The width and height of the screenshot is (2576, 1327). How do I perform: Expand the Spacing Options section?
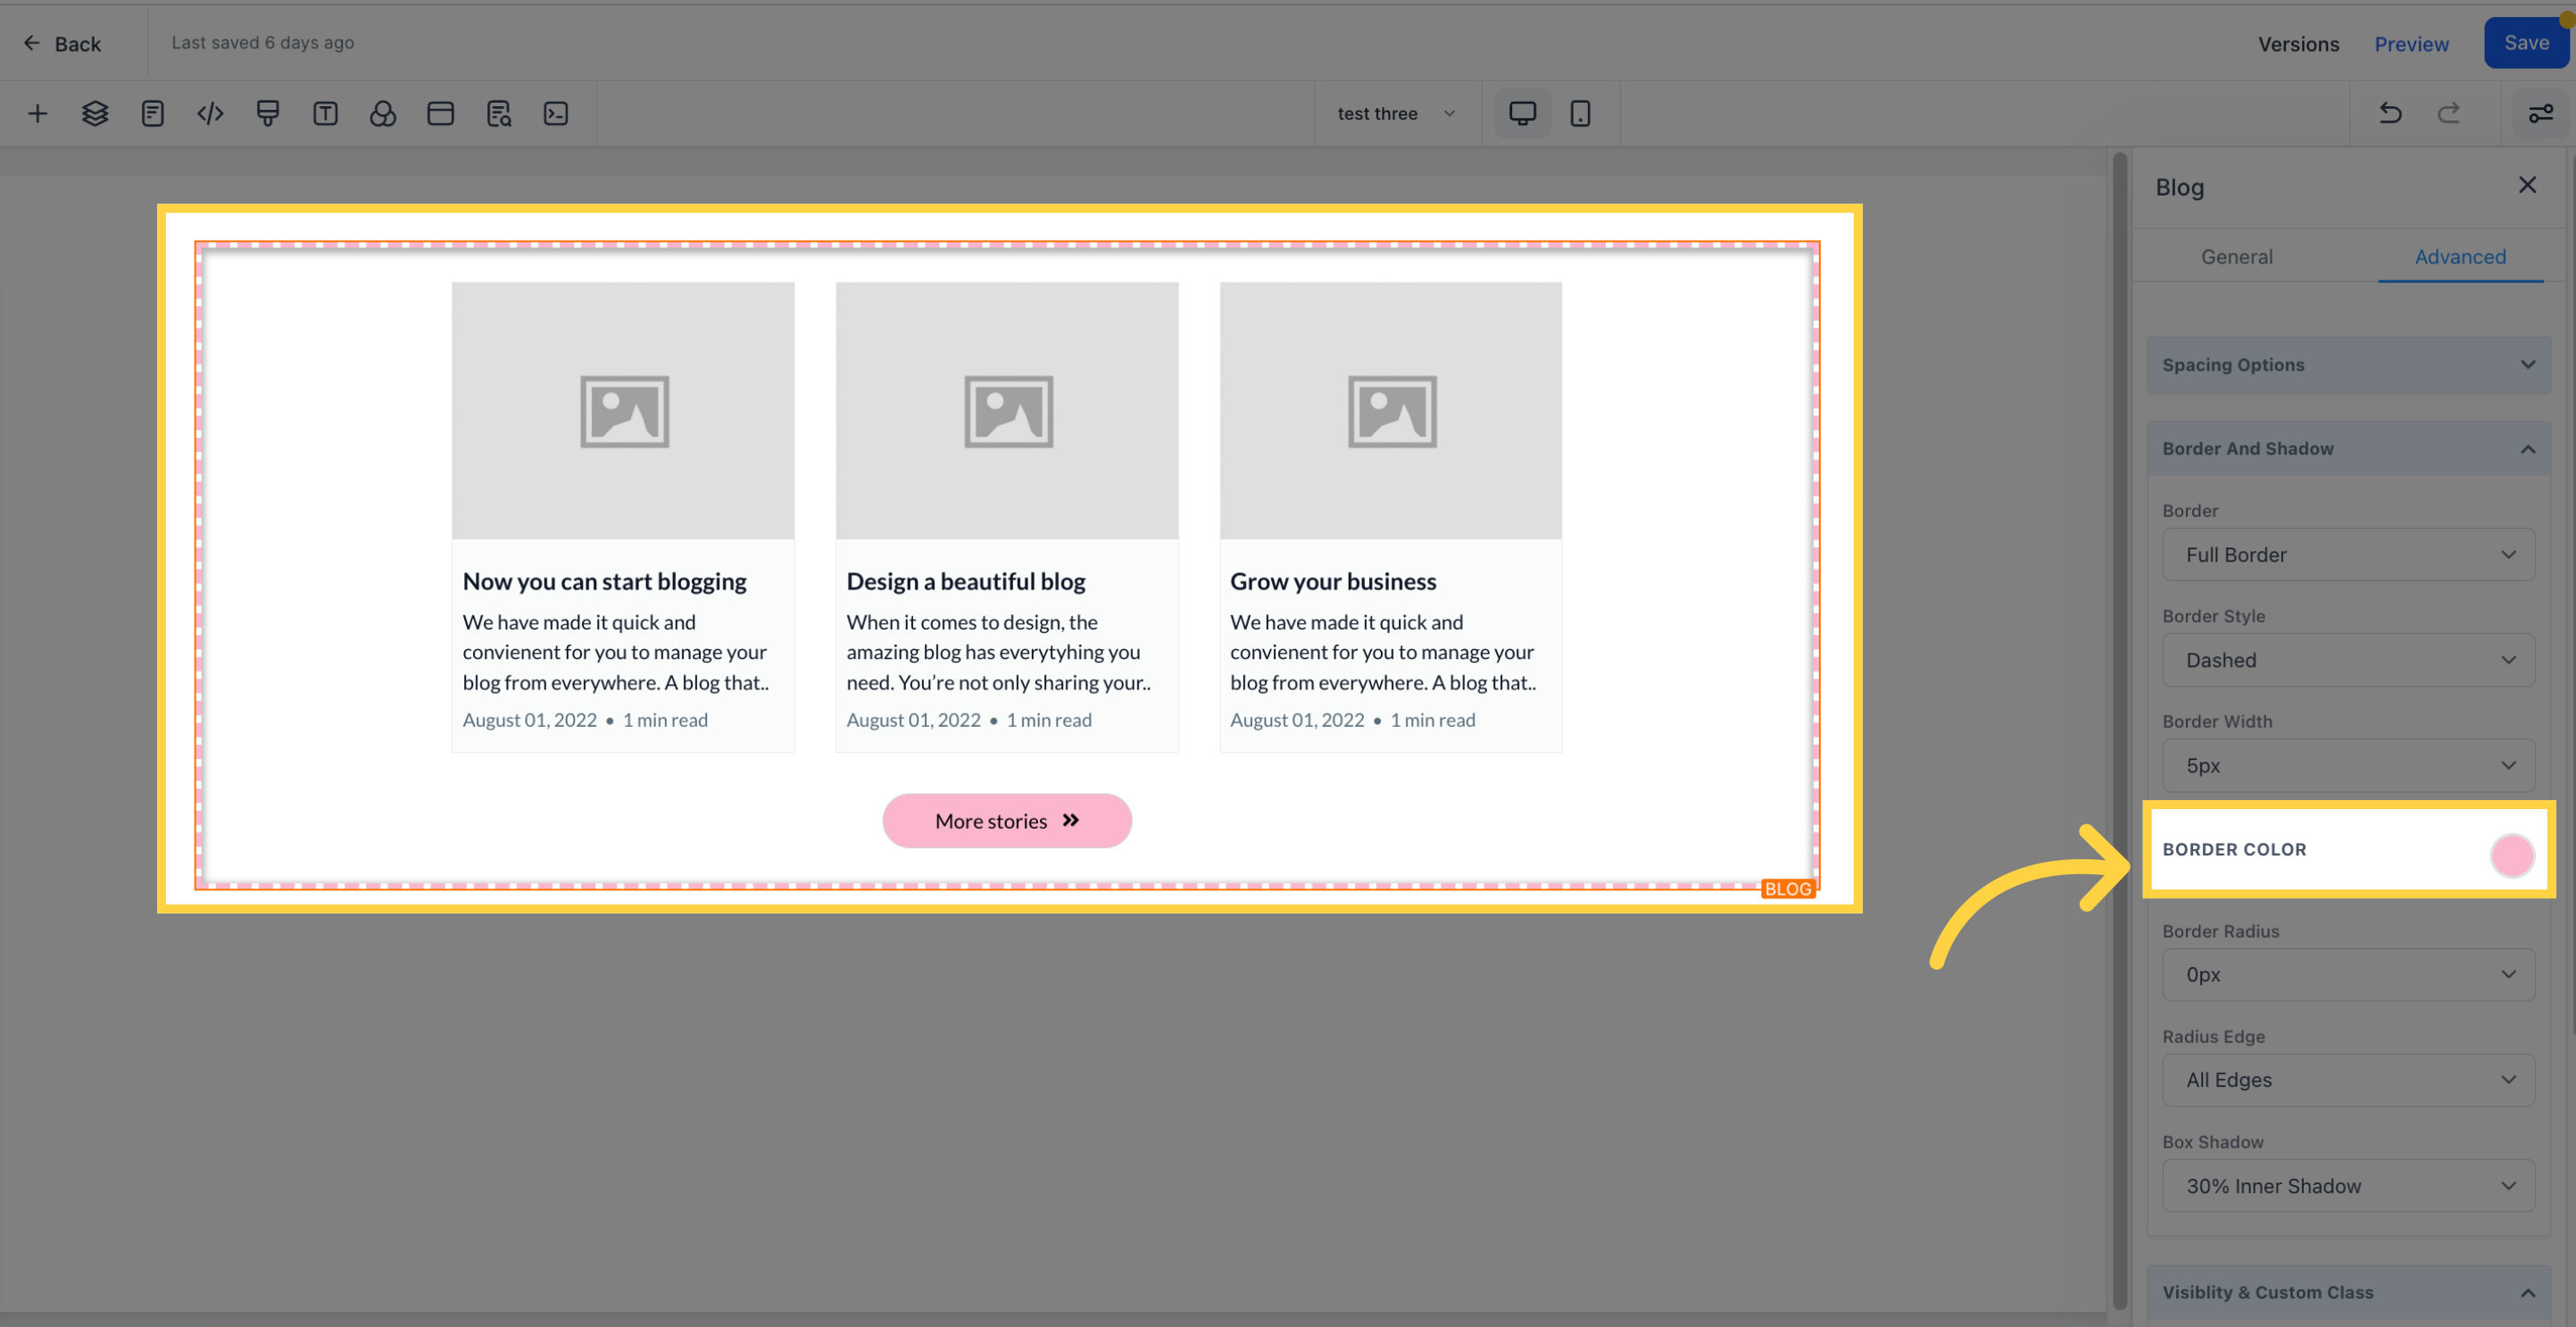pyautogui.click(x=2346, y=364)
